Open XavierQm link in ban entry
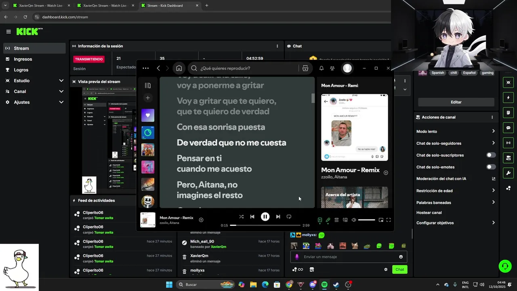The height and width of the screenshot is (291, 517). point(219,247)
